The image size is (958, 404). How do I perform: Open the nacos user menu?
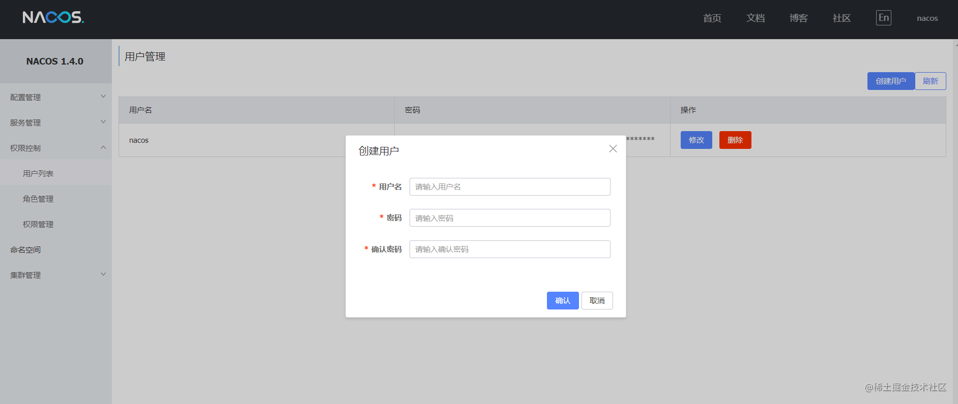[927, 18]
